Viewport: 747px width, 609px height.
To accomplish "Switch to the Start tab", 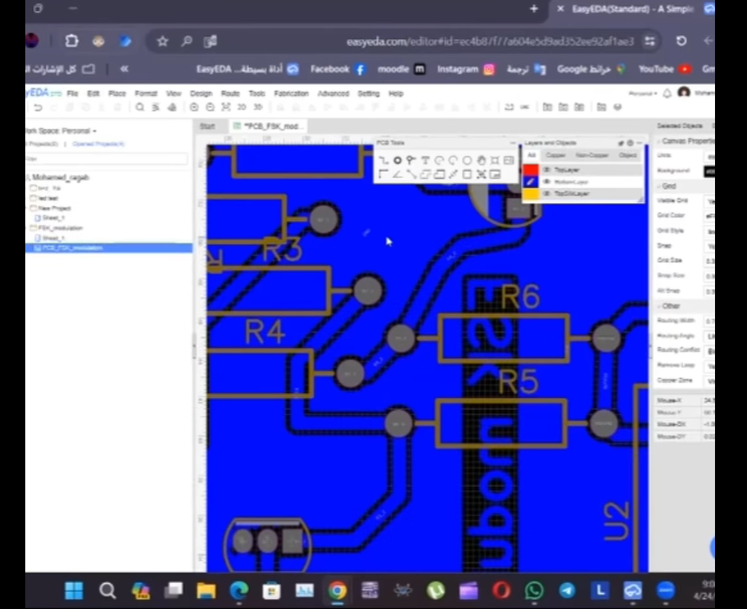I will click(x=207, y=126).
